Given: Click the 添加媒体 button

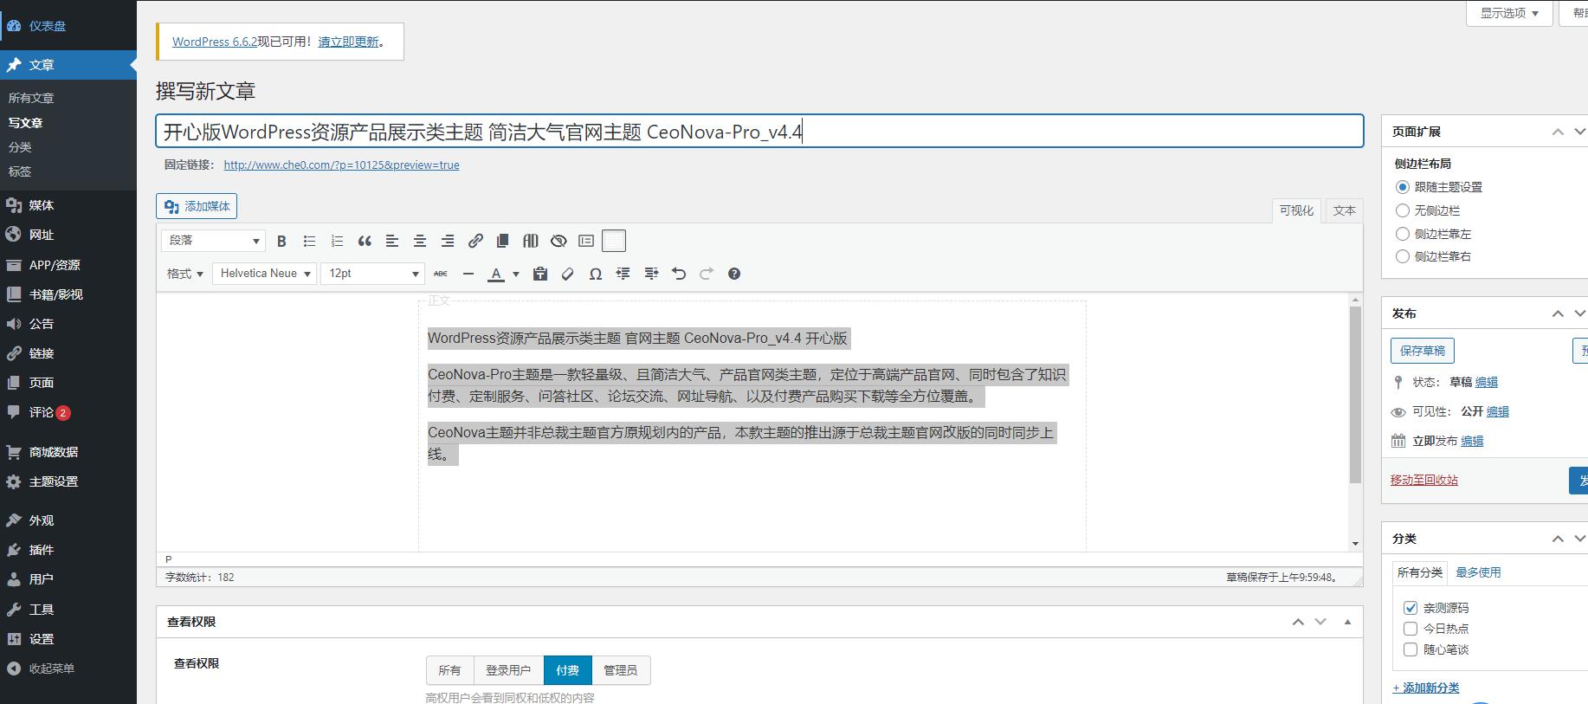Looking at the screenshot, I should pos(197,206).
